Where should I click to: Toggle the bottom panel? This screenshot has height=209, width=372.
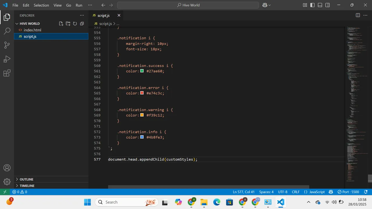(x=320, y=5)
